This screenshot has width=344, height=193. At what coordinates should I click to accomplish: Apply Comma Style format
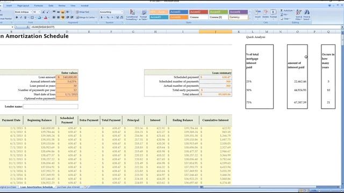[x=112, y=17]
